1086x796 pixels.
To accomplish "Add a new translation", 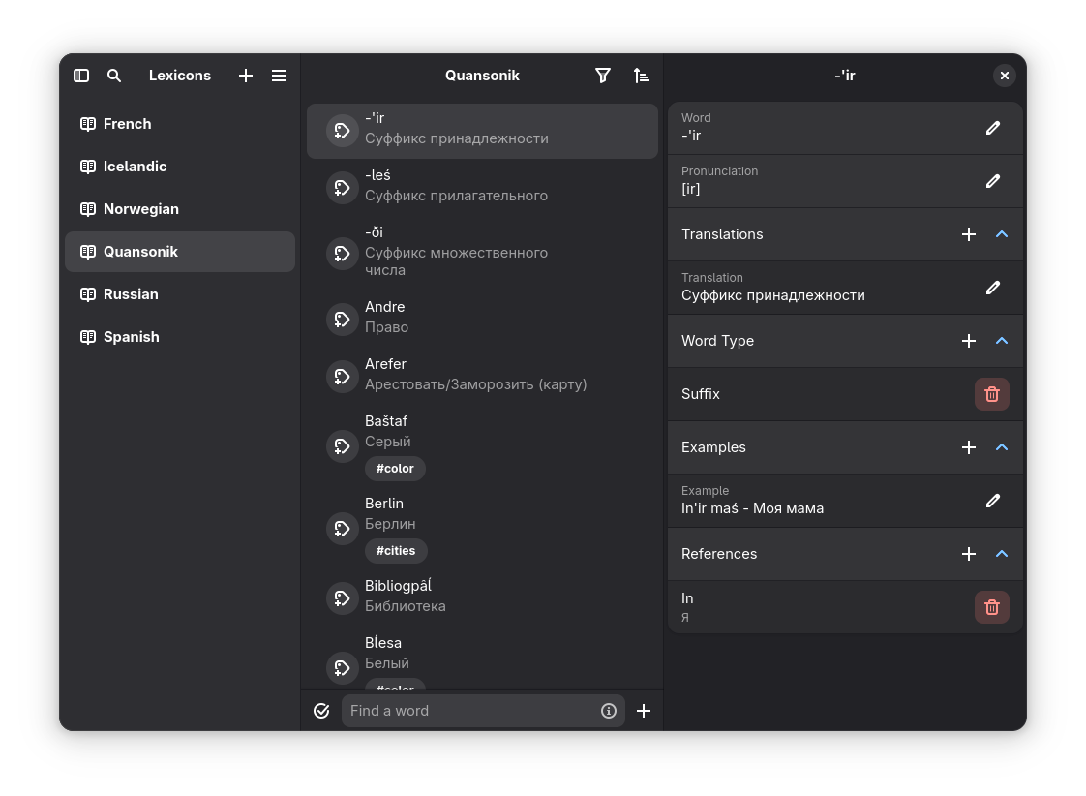I will coord(969,234).
